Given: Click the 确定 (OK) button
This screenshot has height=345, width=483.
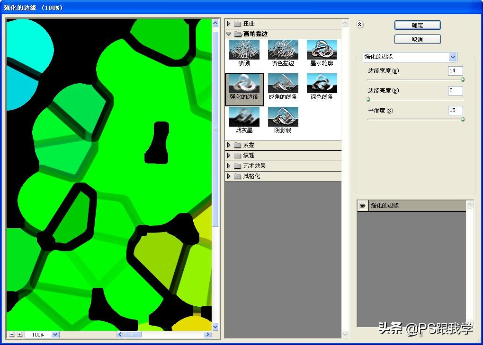Looking at the screenshot, I should click(x=417, y=25).
